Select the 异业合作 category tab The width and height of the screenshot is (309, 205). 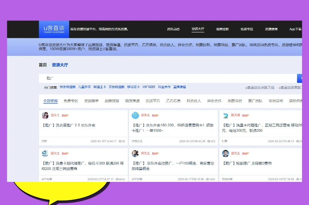(214, 101)
